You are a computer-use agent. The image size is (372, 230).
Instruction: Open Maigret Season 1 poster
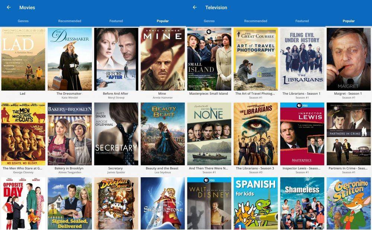pos(349,59)
